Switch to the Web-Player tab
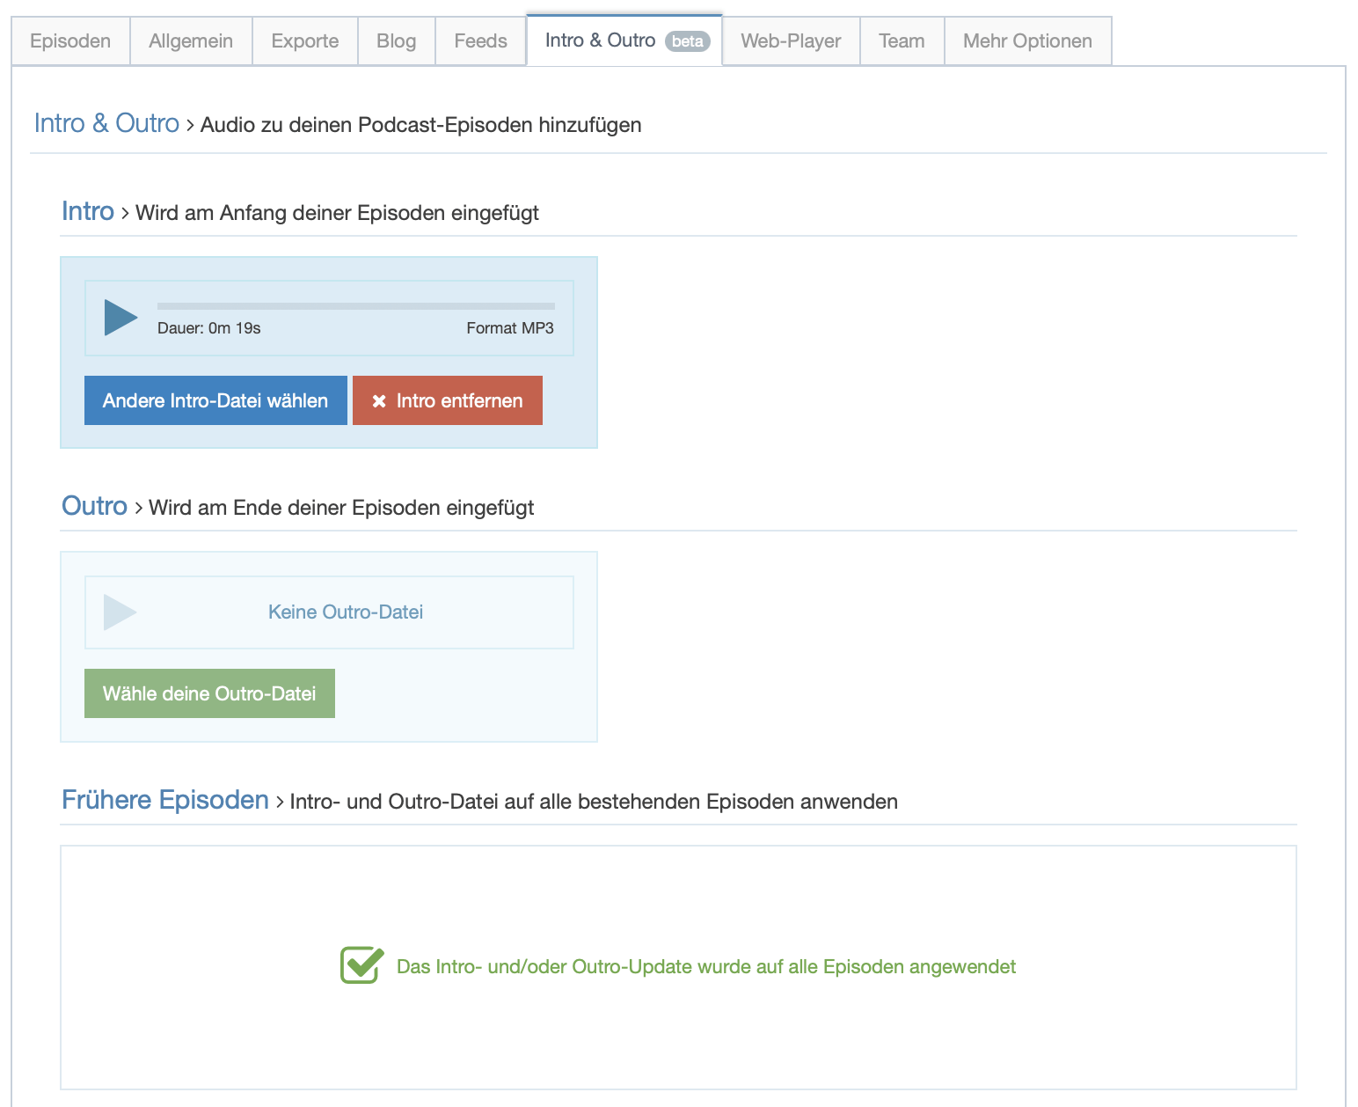 tap(791, 41)
